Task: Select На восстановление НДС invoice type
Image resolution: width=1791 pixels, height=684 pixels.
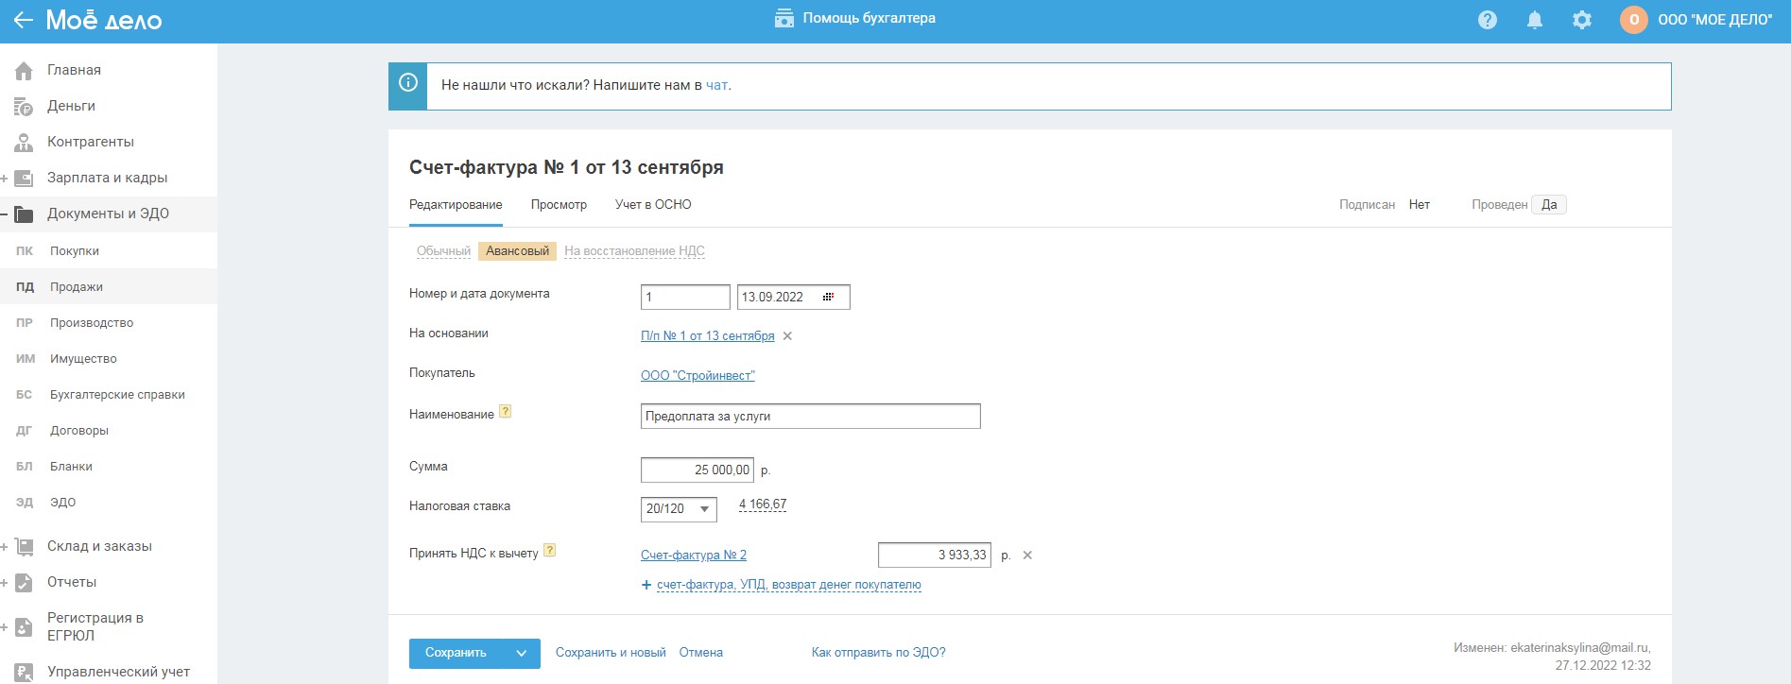Action: click(x=634, y=251)
